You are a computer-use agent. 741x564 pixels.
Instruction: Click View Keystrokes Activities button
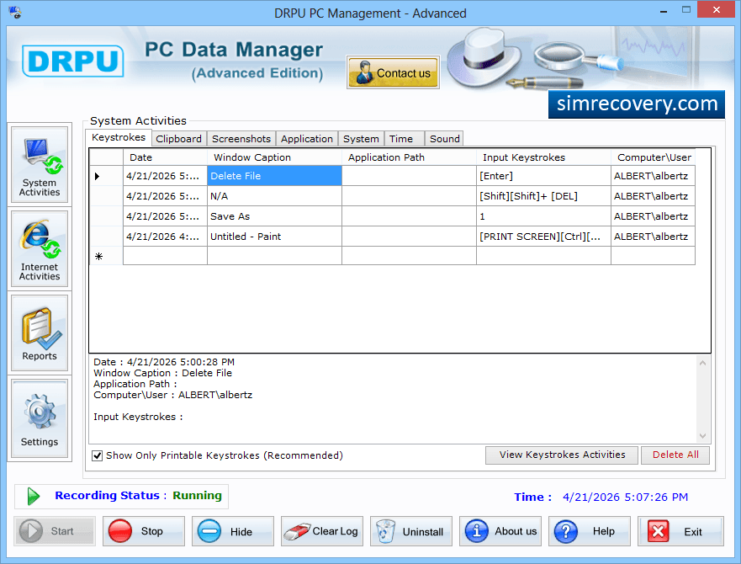coord(562,455)
